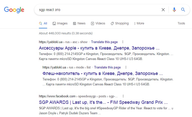Switch to the News tab

click(x=79, y=23)
